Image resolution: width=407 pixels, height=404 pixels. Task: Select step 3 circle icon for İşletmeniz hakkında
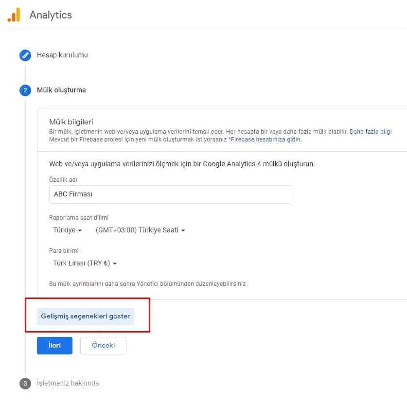pyautogui.click(x=25, y=384)
